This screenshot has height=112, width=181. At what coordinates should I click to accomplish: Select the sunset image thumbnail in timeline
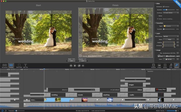tap(84, 100)
